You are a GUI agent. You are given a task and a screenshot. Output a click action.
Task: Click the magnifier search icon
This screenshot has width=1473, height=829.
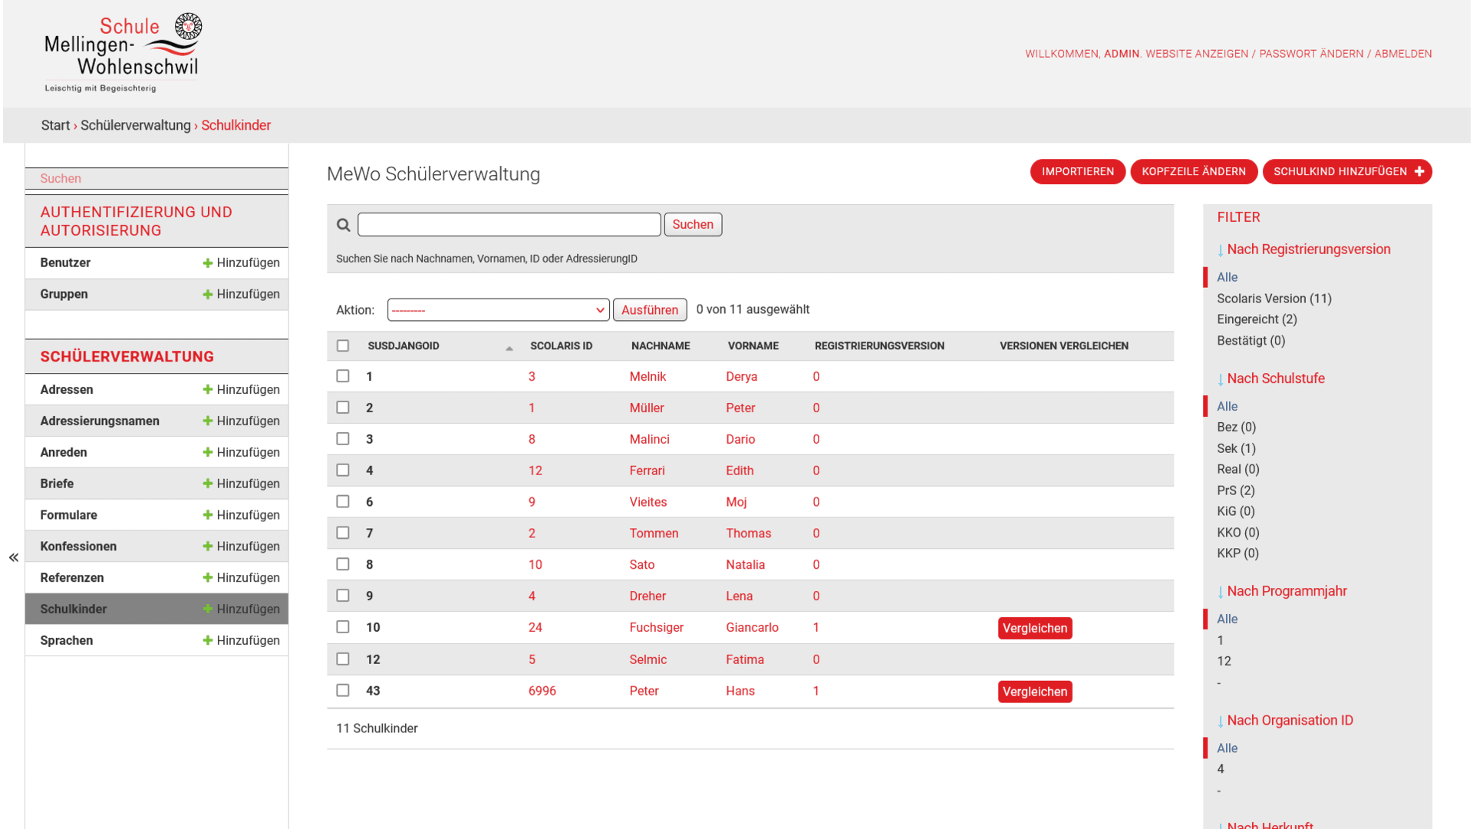pyautogui.click(x=343, y=225)
